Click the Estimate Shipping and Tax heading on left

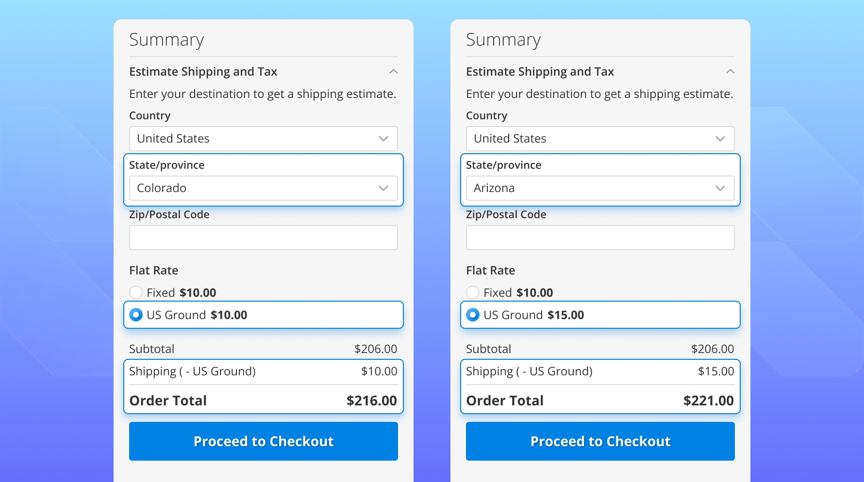(x=203, y=72)
